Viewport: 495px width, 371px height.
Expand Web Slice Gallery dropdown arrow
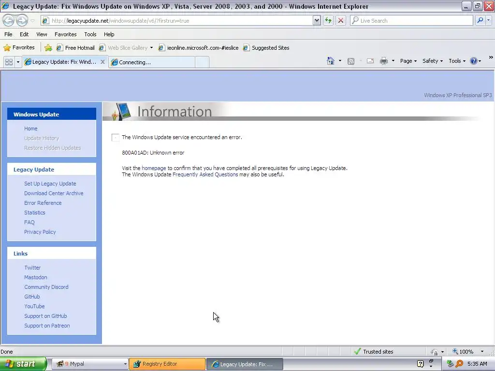pyautogui.click(x=151, y=48)
